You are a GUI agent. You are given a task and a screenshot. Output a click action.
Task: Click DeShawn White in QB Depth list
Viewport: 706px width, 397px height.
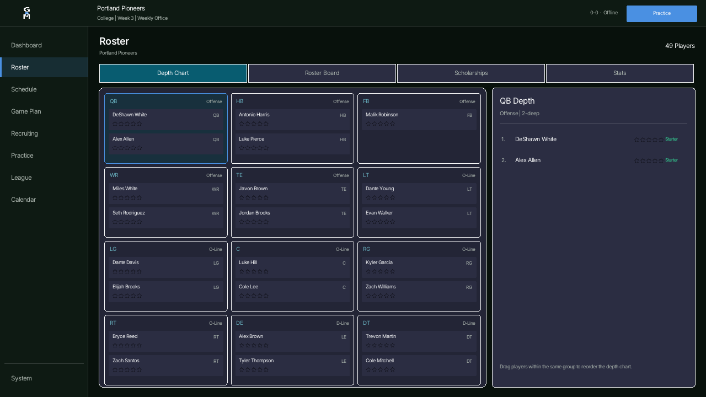click(536, 139)
